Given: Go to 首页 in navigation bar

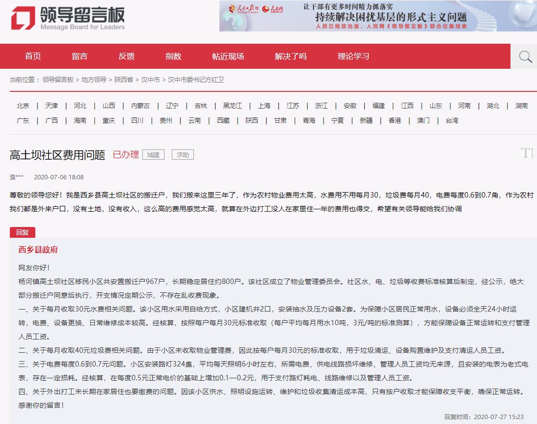Looking at the screenshot, I should 33,56.
